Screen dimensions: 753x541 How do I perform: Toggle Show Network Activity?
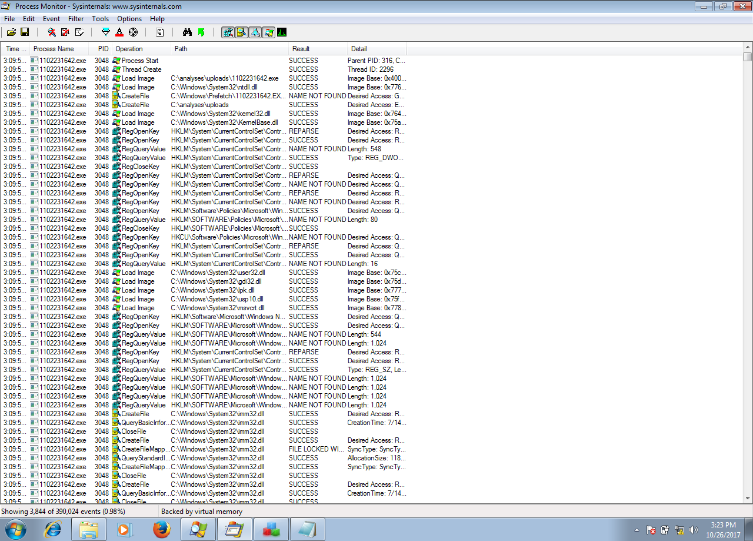pyautogui.click(x=255, y=32)
